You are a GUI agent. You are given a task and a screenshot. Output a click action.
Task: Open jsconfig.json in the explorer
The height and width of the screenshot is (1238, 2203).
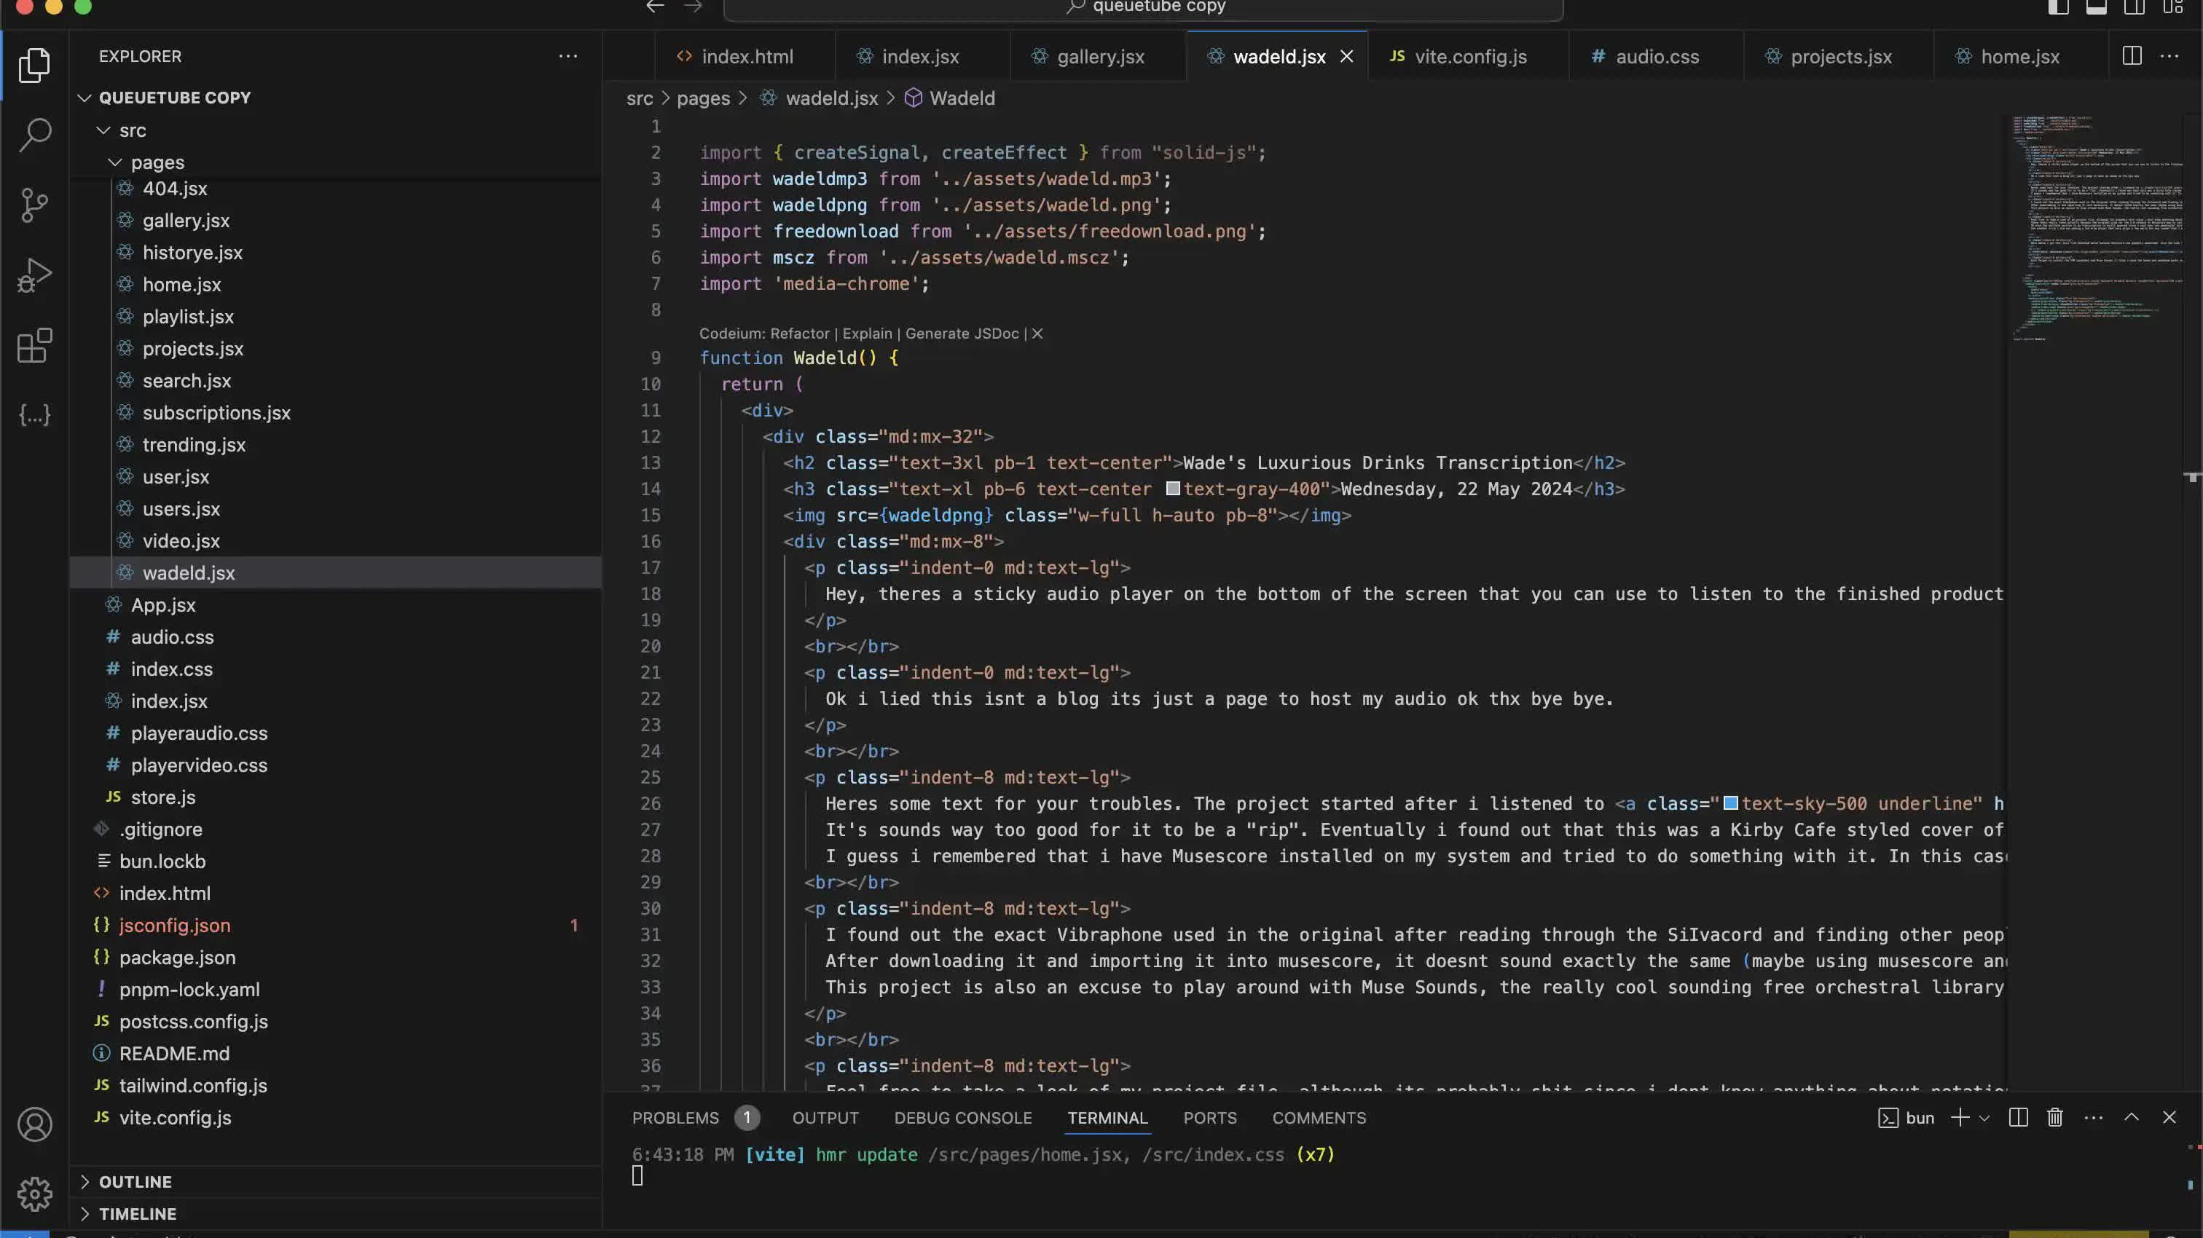click(x=174, y=925)
